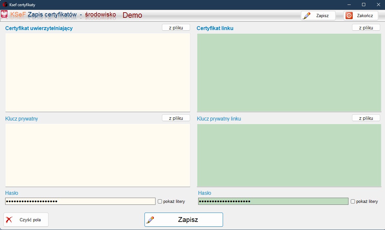Image resolution: width=385 pixels, height=230 pixels.
Task: Click the left cream Hasło password field
Action: pos(80,201)
